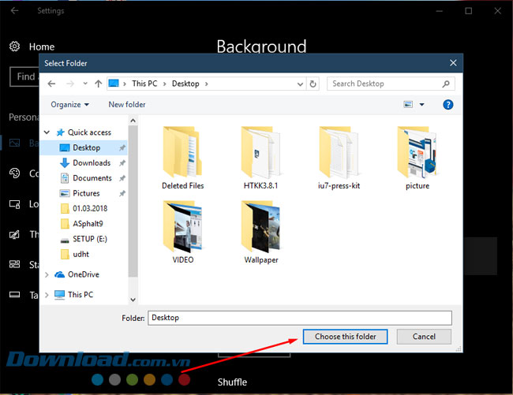The image size is (513, 395).
Task: Go up one folder level with the Up arrow
Action: pos(98,84)
